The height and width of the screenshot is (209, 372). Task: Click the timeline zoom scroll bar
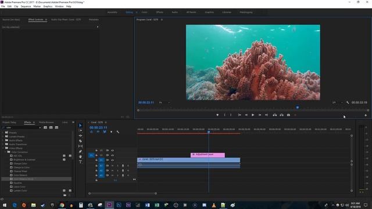(x=123, y=193)
